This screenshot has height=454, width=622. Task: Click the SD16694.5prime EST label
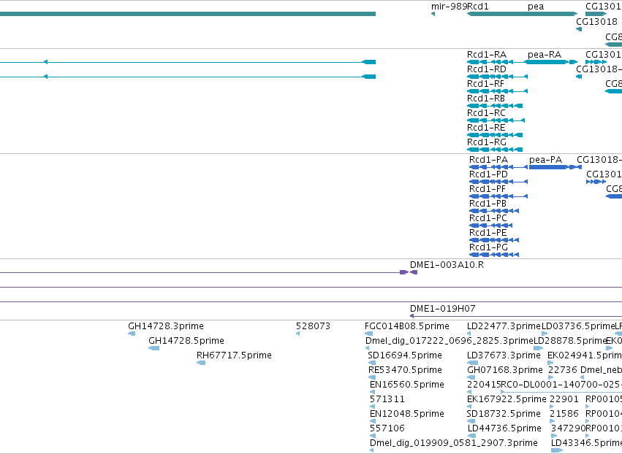point(405,355)
